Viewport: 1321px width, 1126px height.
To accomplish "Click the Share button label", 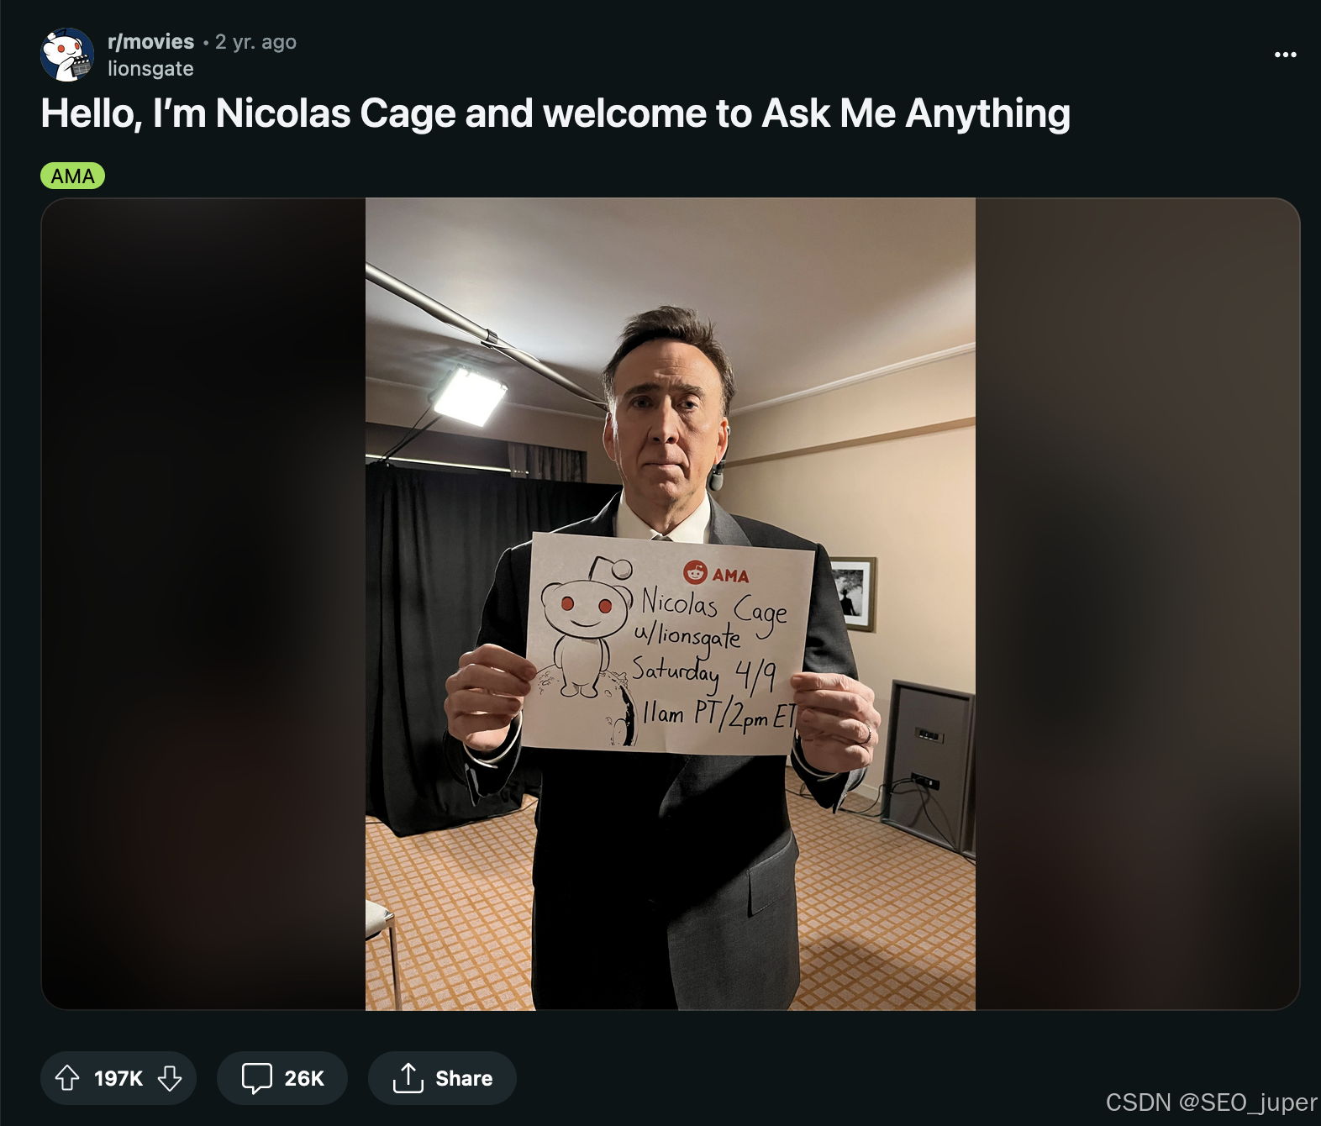I will click(464, 1078).
